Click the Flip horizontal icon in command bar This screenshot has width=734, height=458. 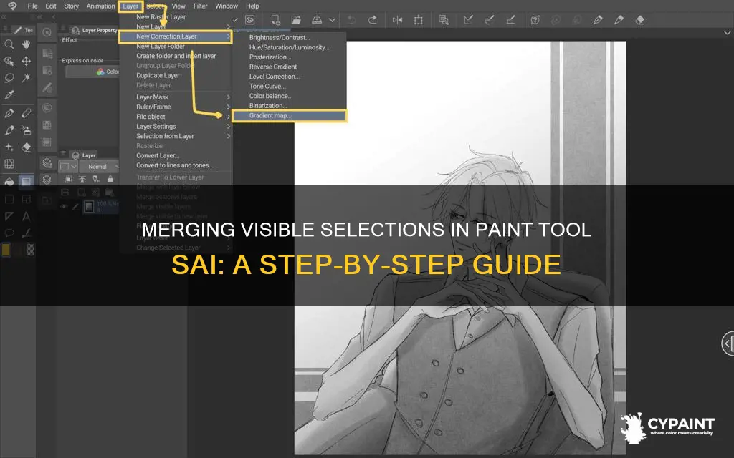pyautogui.click(x=397, y=20)
